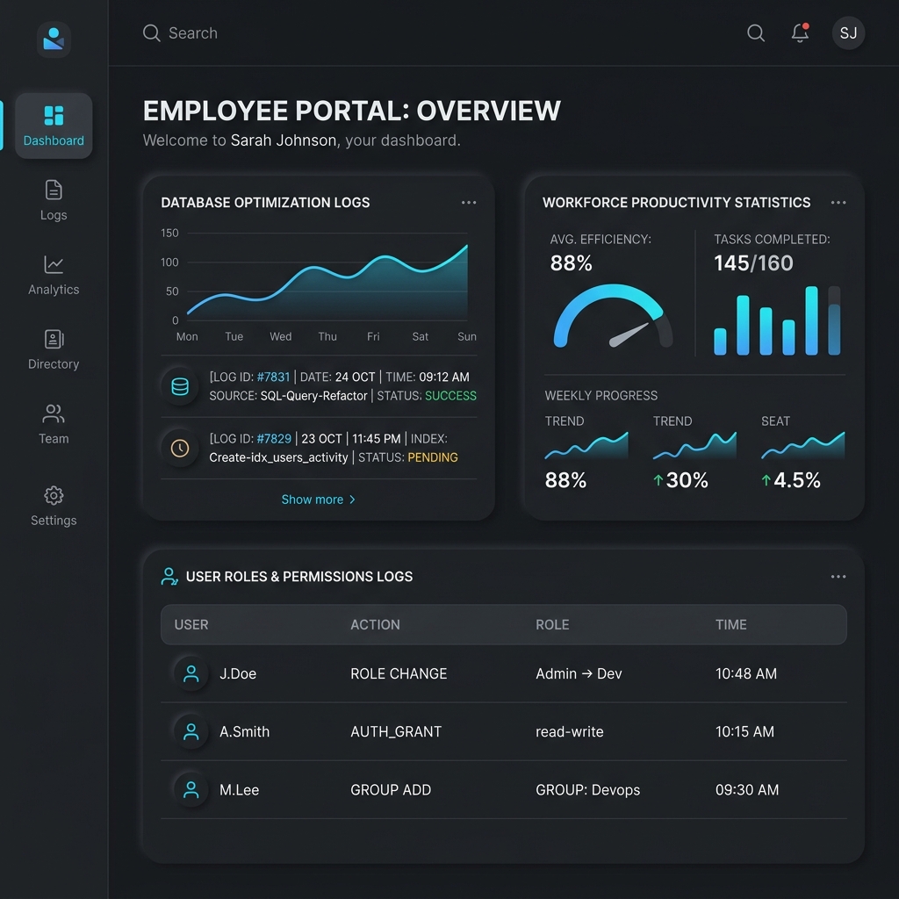Open the notifications bell
This screenshot has height=899, width=899.
click(801, 32)
